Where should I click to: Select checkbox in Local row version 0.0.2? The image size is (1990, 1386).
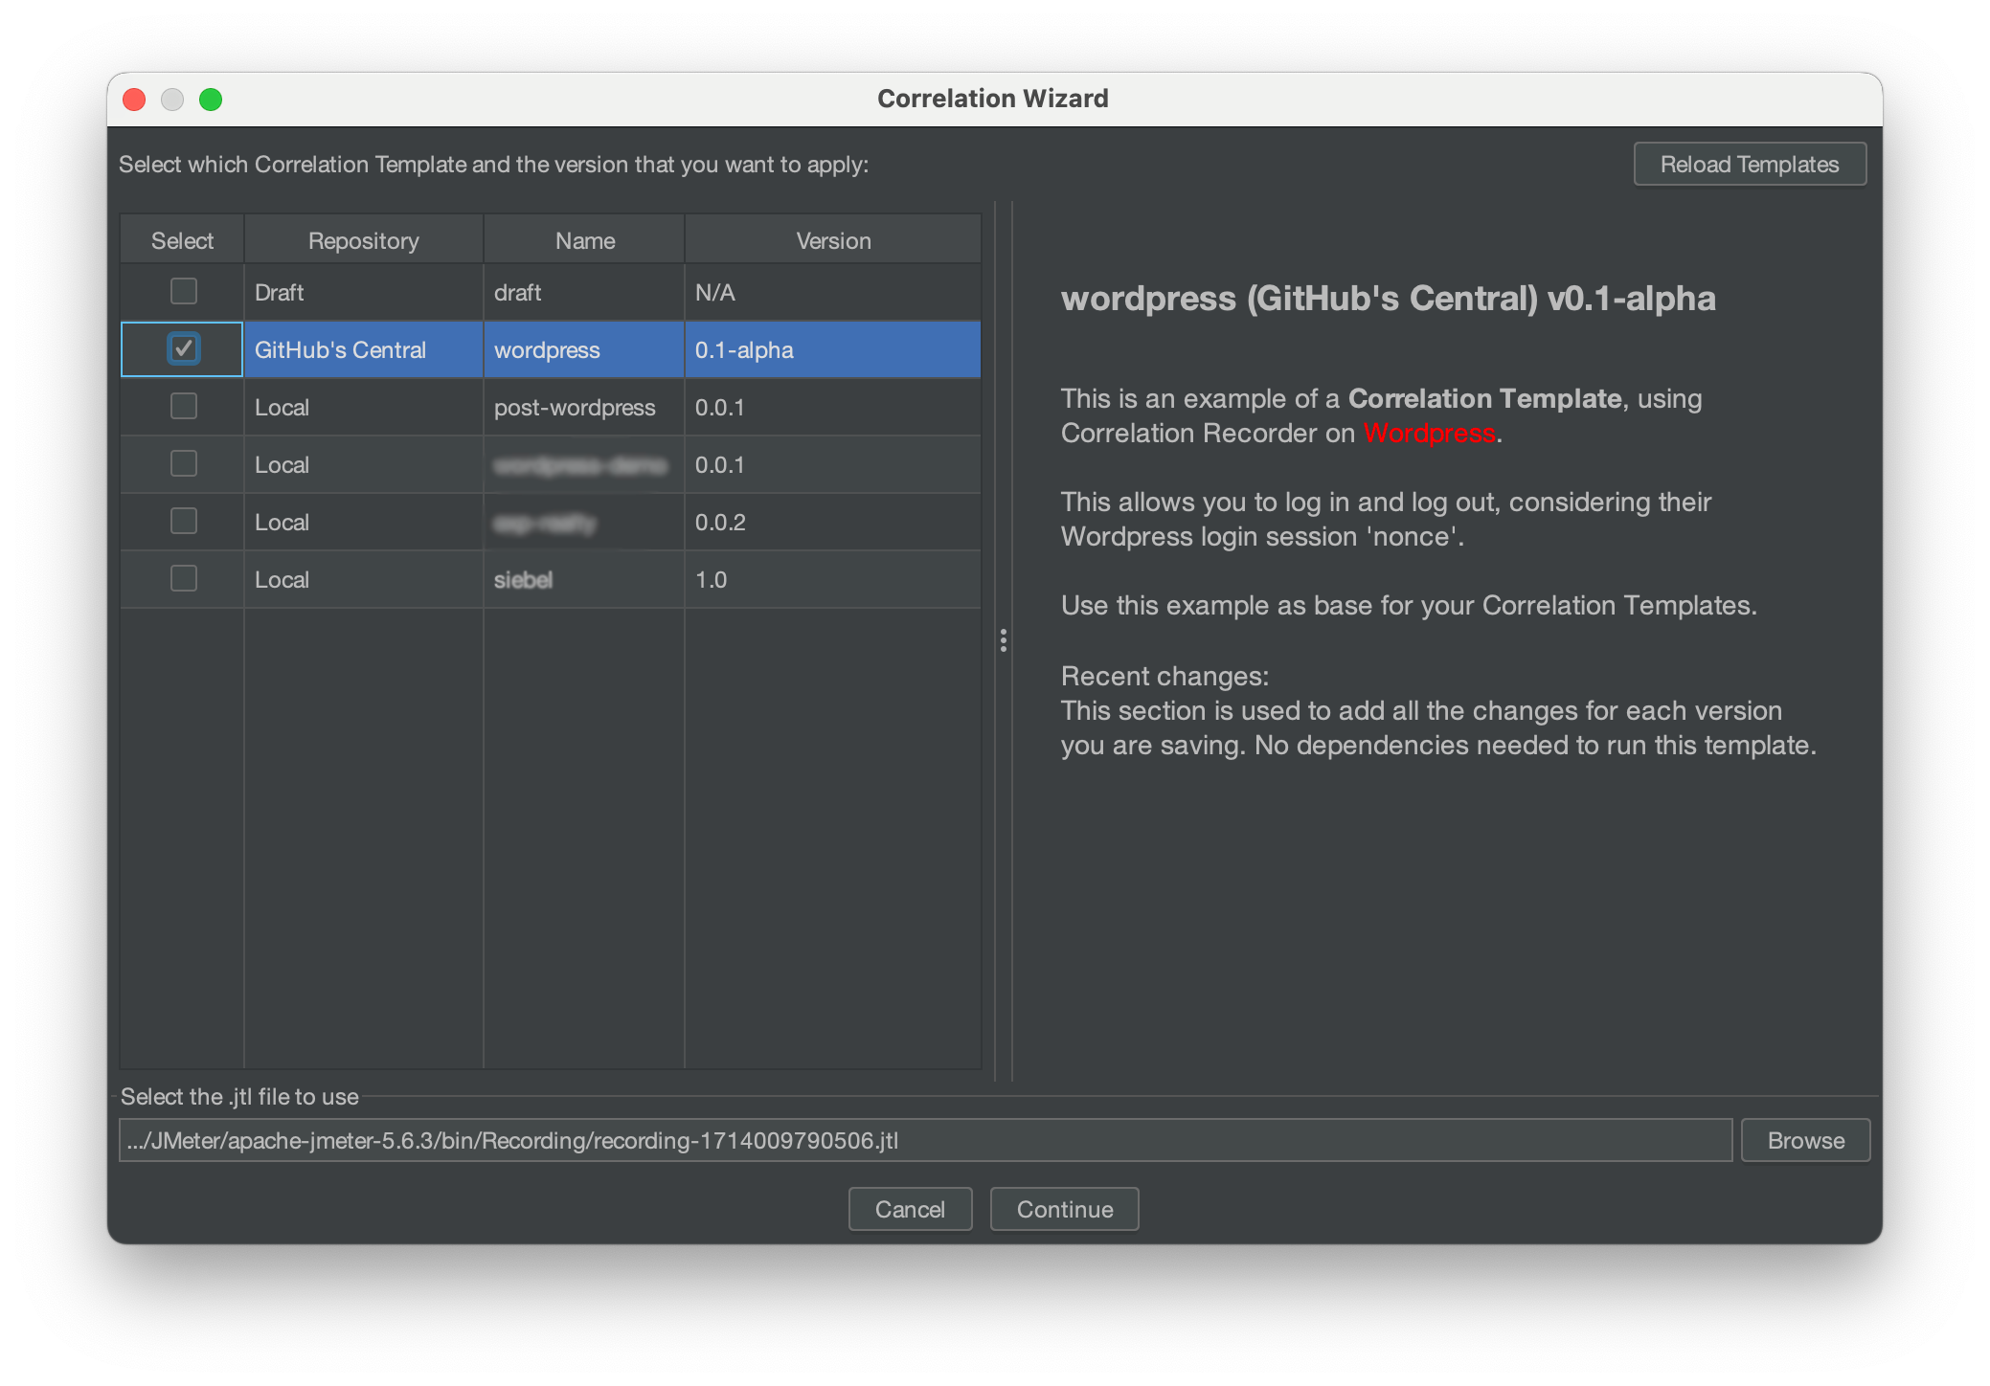(x=183, y=521)
